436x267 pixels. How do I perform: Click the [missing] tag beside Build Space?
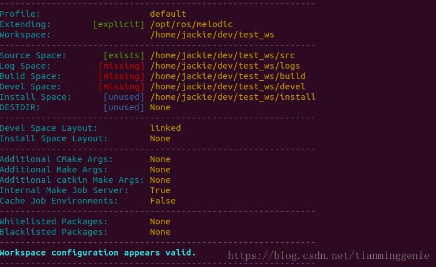point(121,76)
